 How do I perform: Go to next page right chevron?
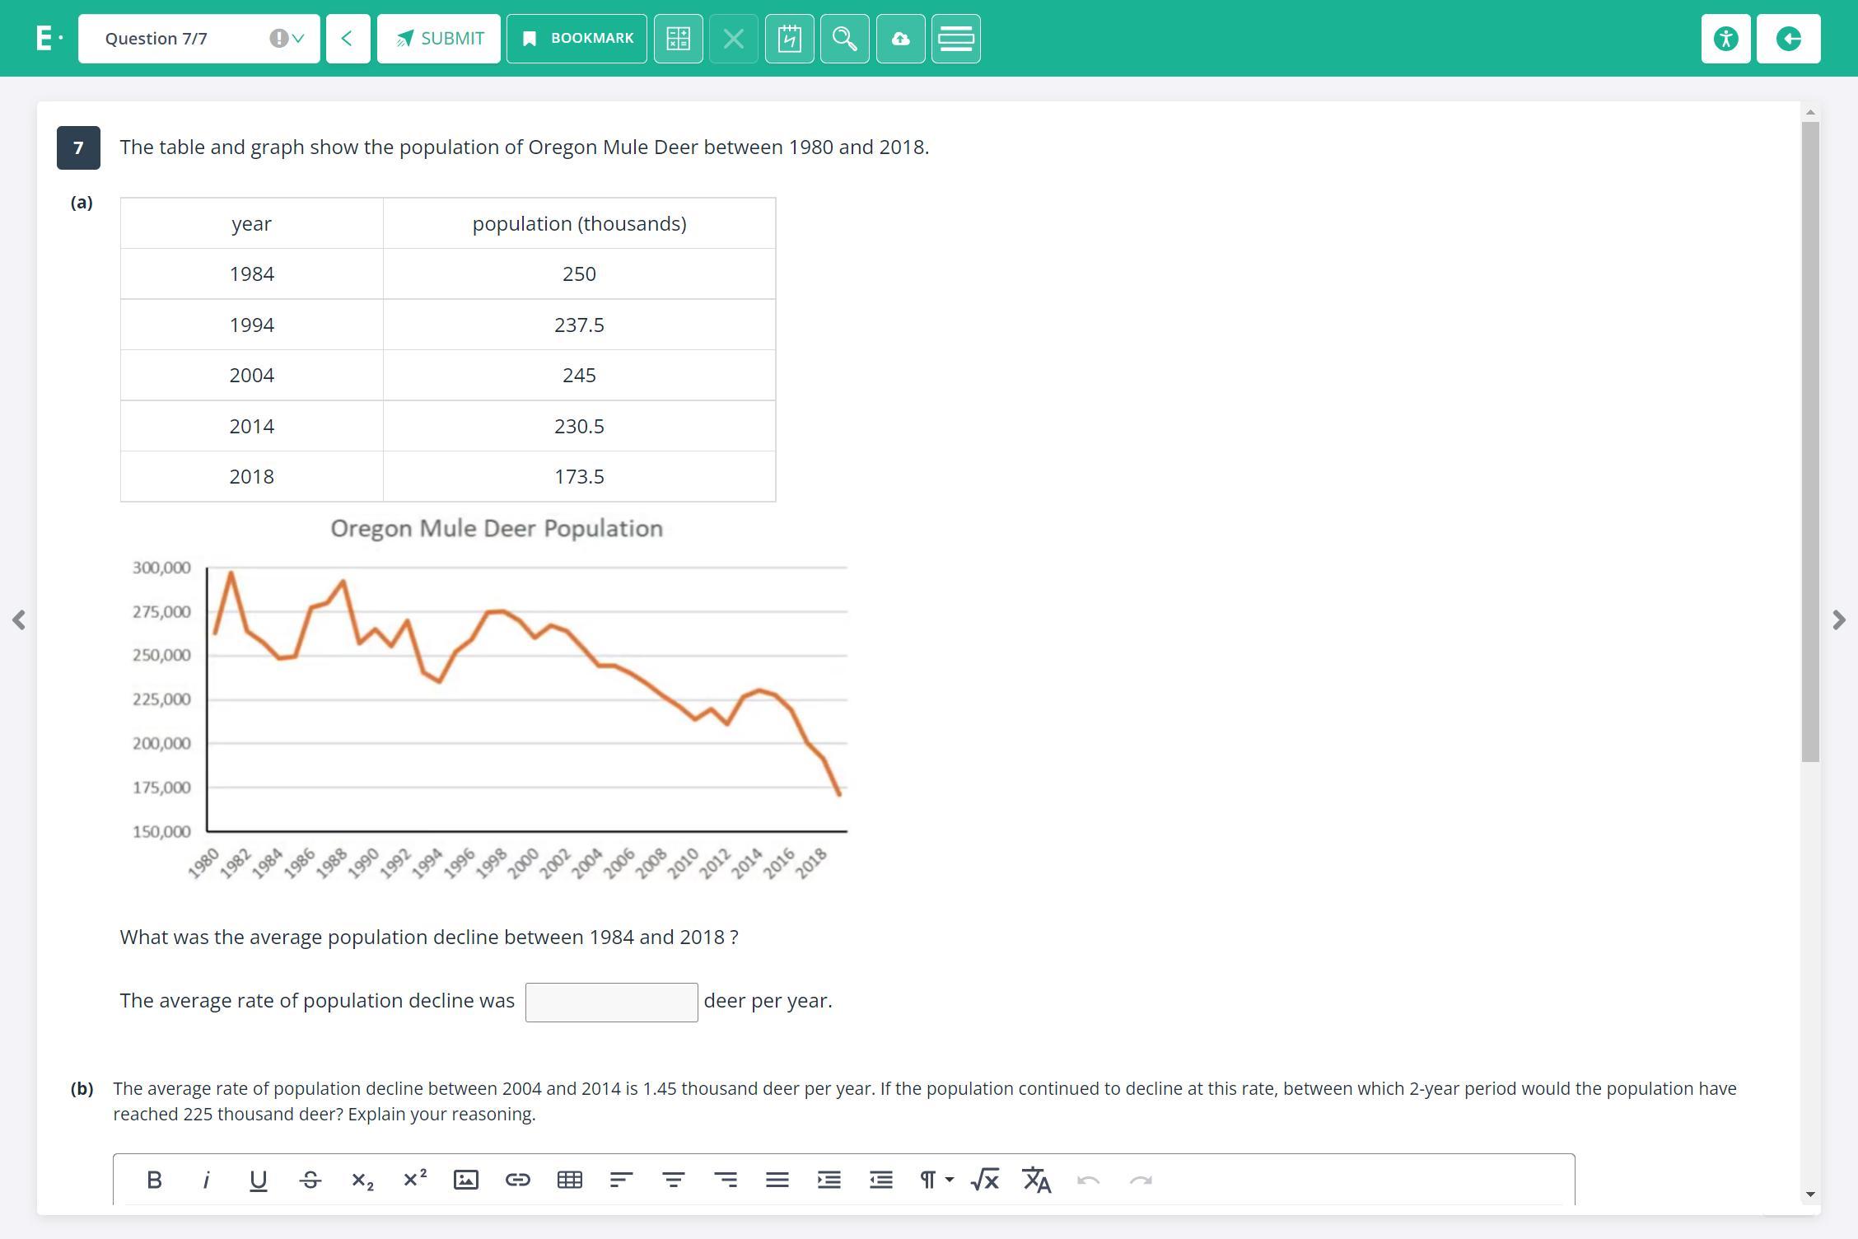(1839, 619)
